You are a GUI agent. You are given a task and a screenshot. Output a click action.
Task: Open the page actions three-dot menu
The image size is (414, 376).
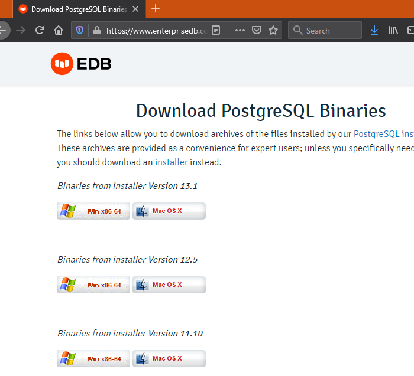tap(240, 30)
